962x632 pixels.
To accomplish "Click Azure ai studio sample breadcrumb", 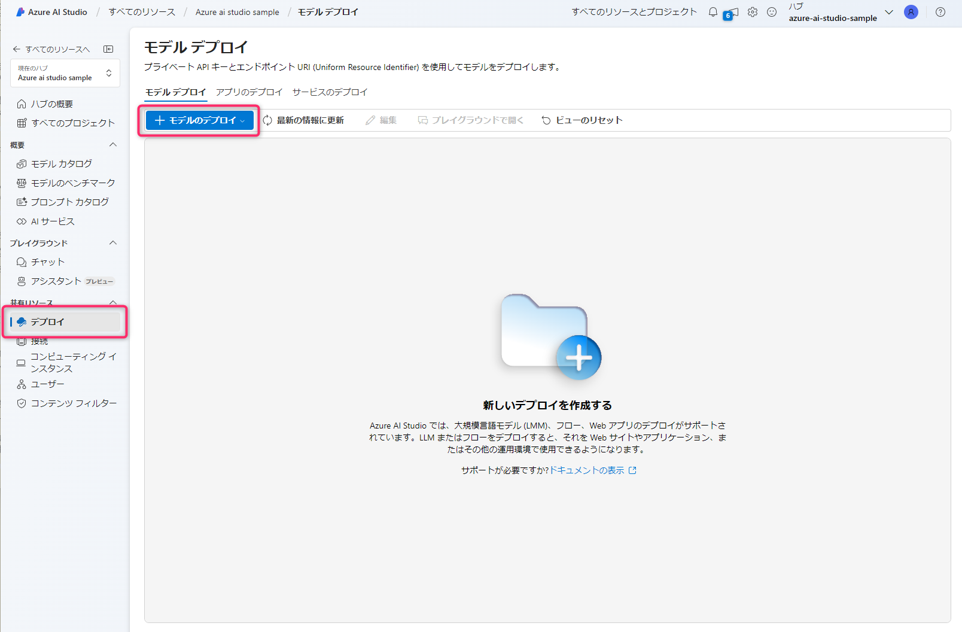I will pyautogui.click(x=237, y=12).
